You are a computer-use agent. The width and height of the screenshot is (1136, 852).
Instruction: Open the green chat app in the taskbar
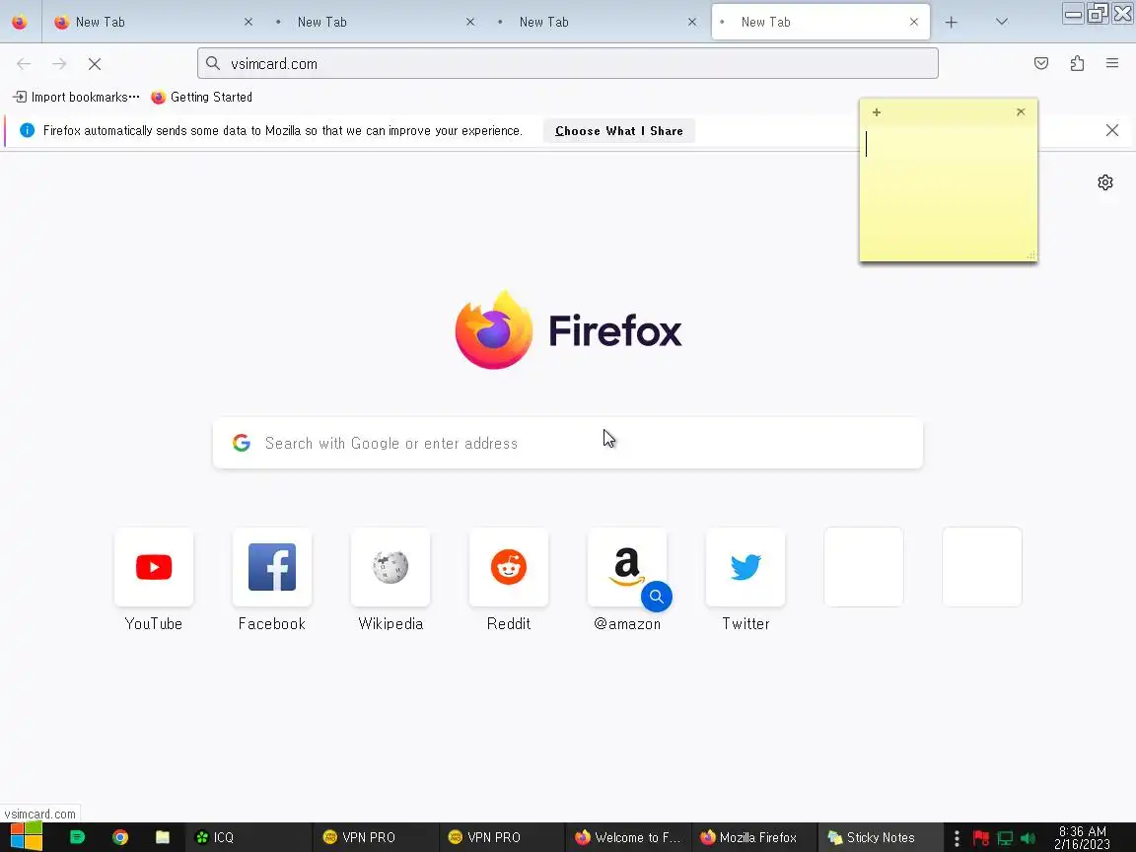(x=77, y=837)
